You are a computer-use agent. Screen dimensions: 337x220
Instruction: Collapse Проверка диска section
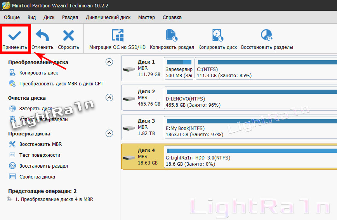click(x=109, y=133)
